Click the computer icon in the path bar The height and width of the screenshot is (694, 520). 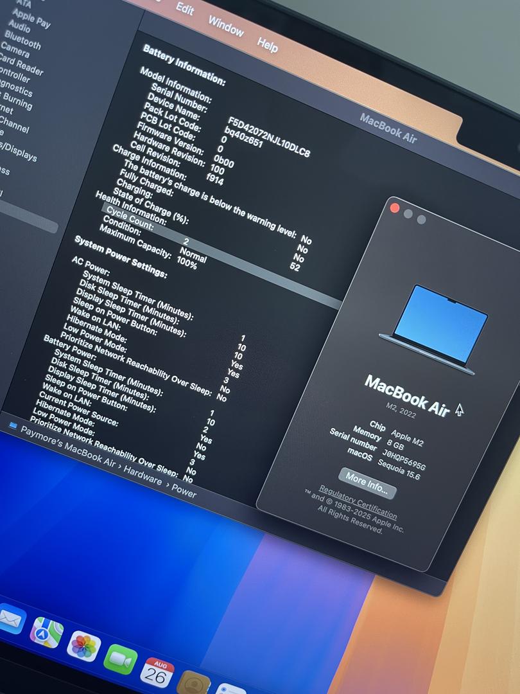tap(13, 426)
